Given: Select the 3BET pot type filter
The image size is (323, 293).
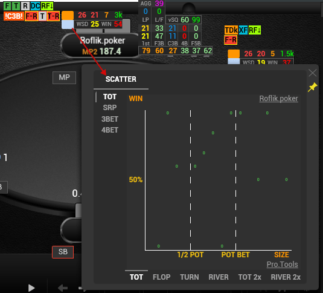Looking at the screenshot, I should [110, 119].
